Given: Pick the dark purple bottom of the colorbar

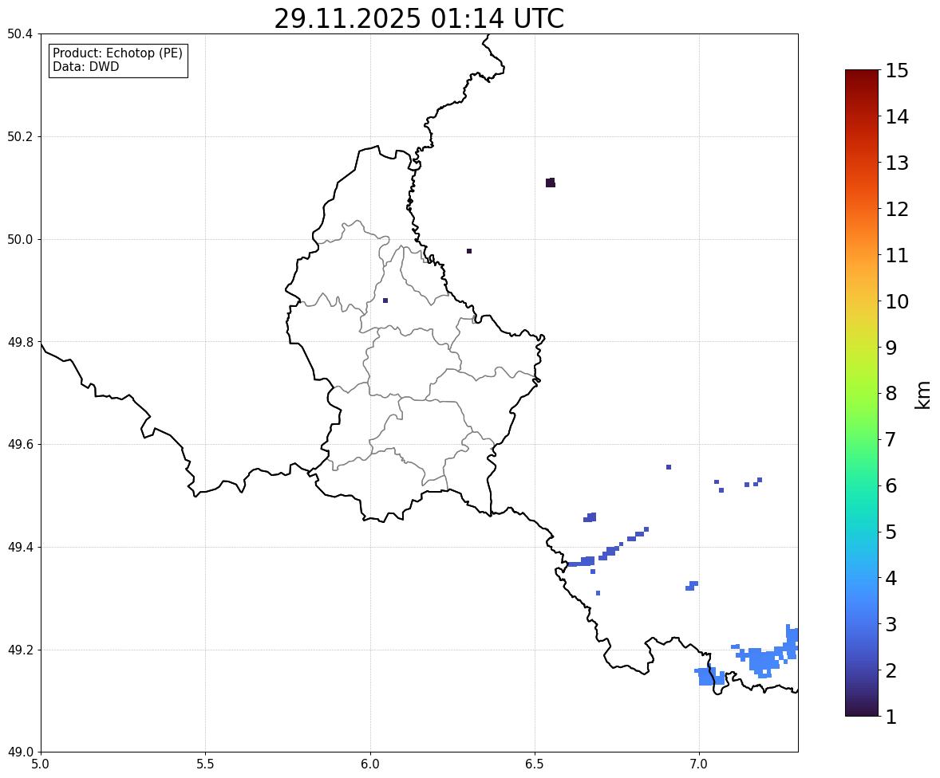Looking at the screenshot, I should click(x=862, y=710).
